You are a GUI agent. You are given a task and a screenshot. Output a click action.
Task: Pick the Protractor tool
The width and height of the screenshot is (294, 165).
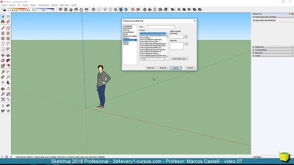tap(3, 77)
